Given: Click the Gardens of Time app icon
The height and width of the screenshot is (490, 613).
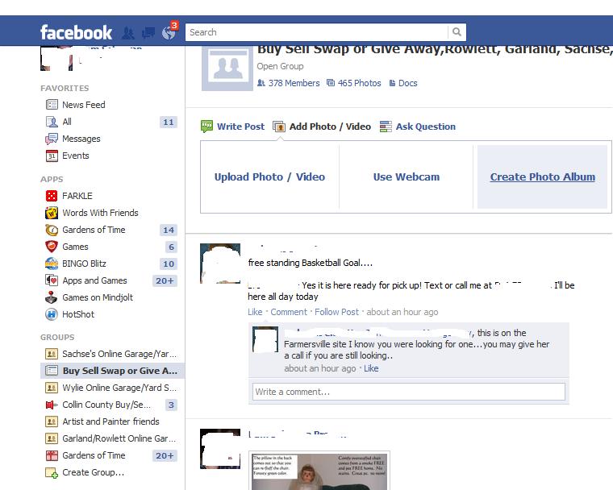Looking at the screenshot, I should tap(52, 230).
